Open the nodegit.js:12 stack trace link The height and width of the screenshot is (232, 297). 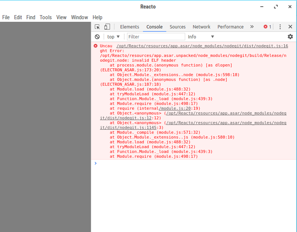coord(193,116)
